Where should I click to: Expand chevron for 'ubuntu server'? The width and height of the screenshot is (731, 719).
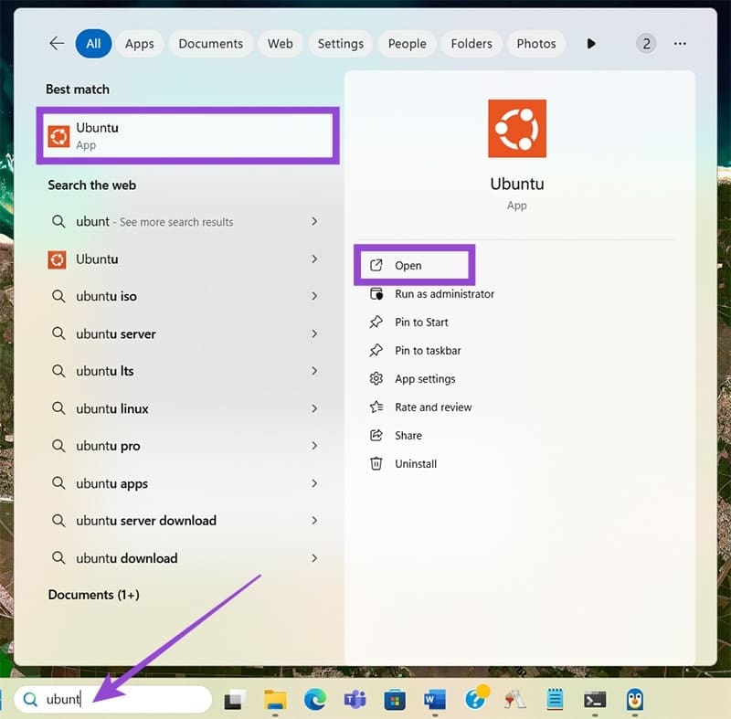click(x=314, y=333)
